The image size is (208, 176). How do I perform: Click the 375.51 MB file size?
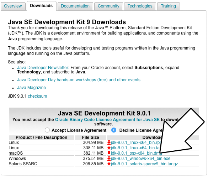point(93,159)
